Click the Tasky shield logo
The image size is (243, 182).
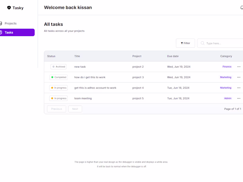[x=8, y=8]
